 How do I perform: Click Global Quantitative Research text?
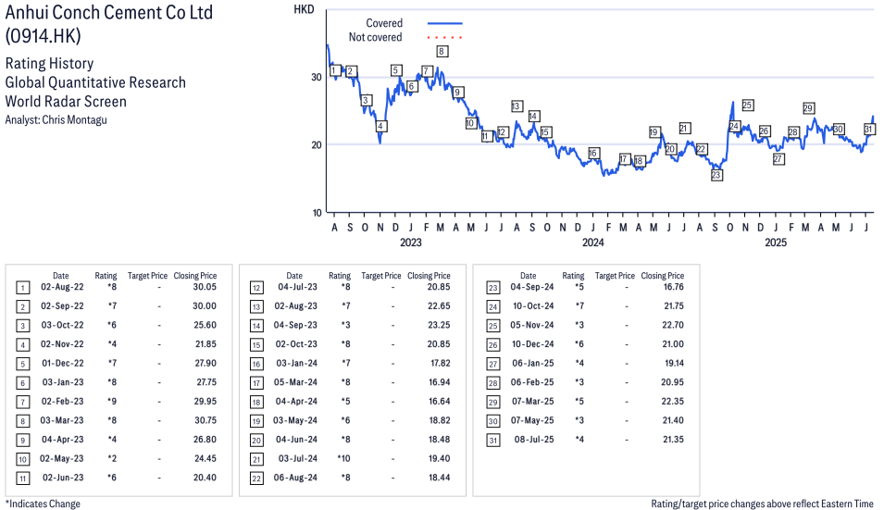[x=95, y=82]
